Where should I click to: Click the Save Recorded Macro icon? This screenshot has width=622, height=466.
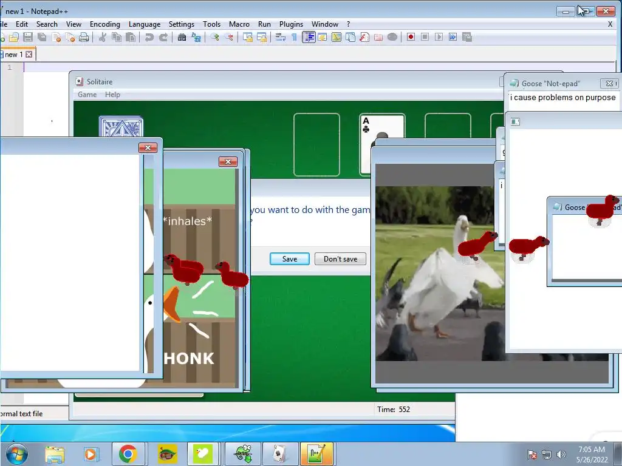467,37
